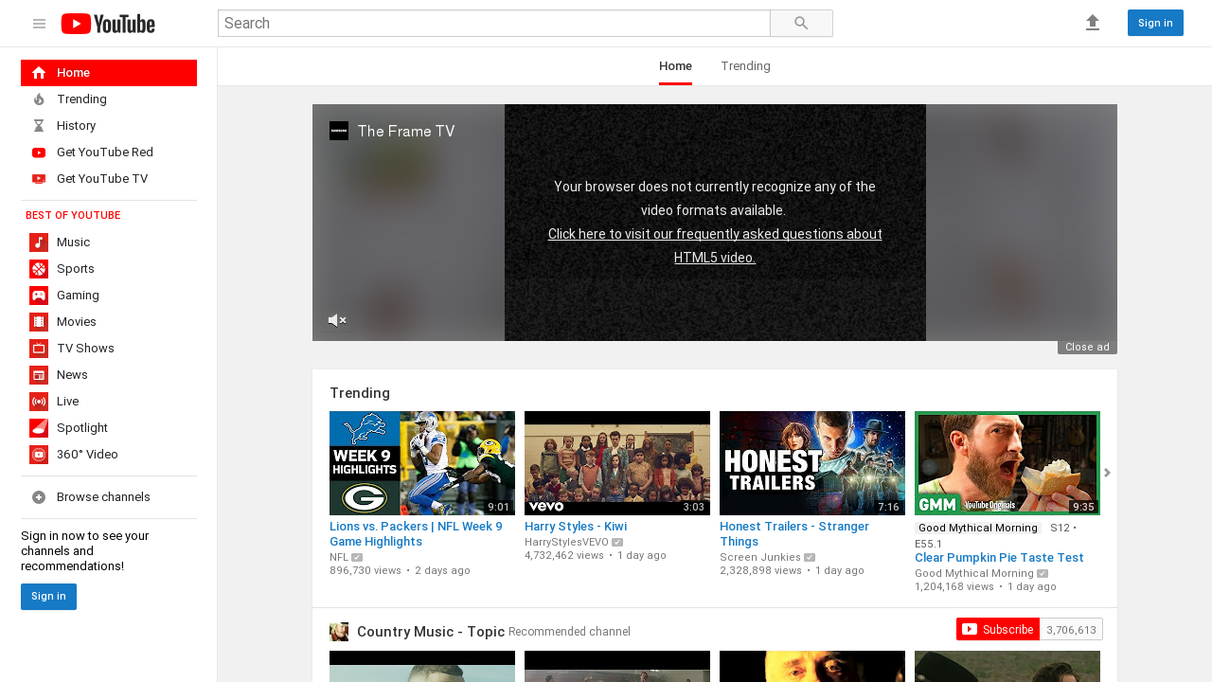Open the TV Shows category

coord(109,349)
